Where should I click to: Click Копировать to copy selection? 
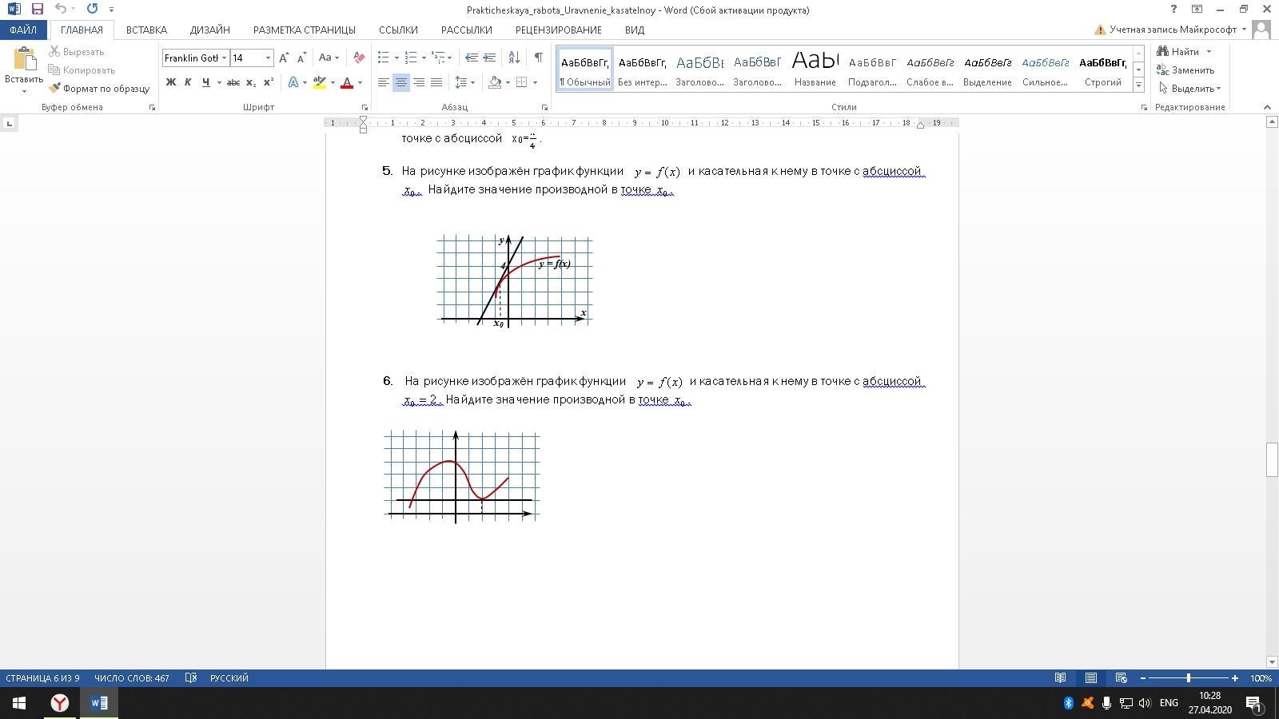tap(82, 70)
